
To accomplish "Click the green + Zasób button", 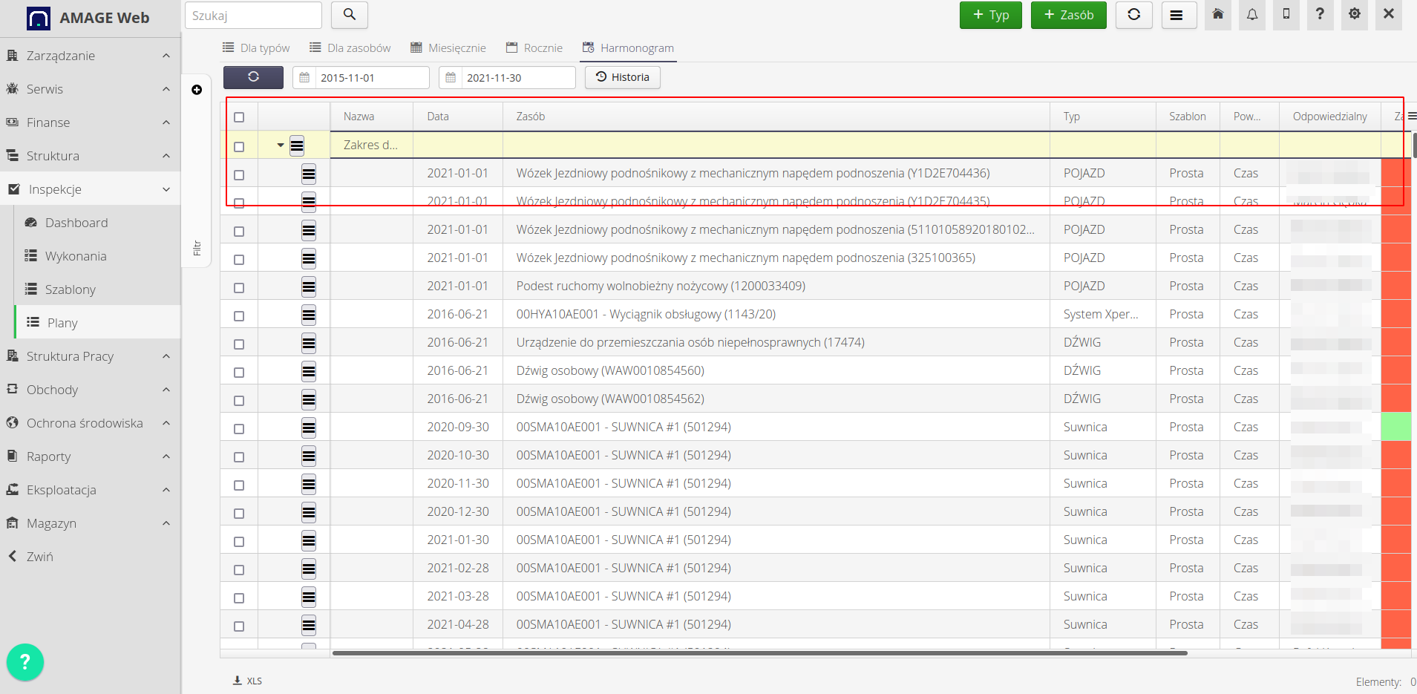I will click(x=1067, y=15).
